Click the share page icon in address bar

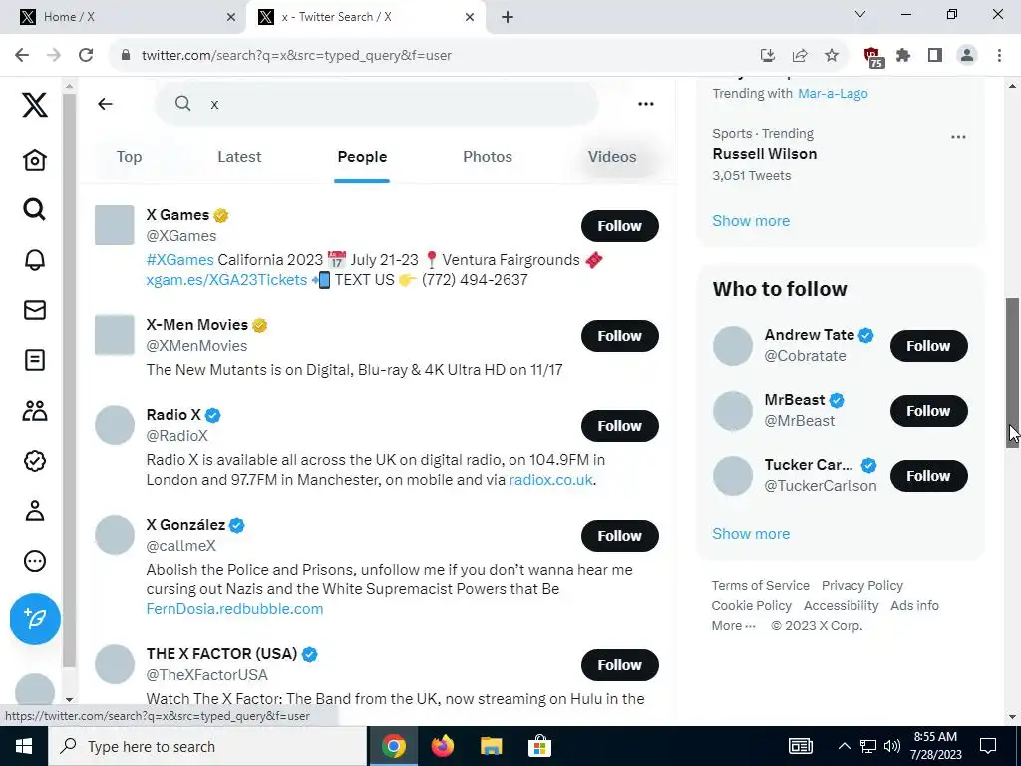point(800,56)
